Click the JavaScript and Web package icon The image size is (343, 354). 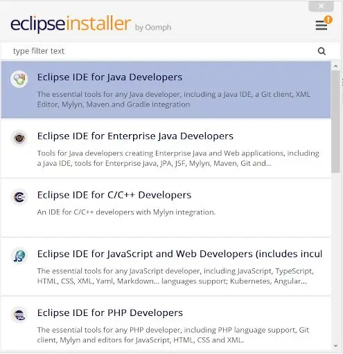(x=19, y=256)
